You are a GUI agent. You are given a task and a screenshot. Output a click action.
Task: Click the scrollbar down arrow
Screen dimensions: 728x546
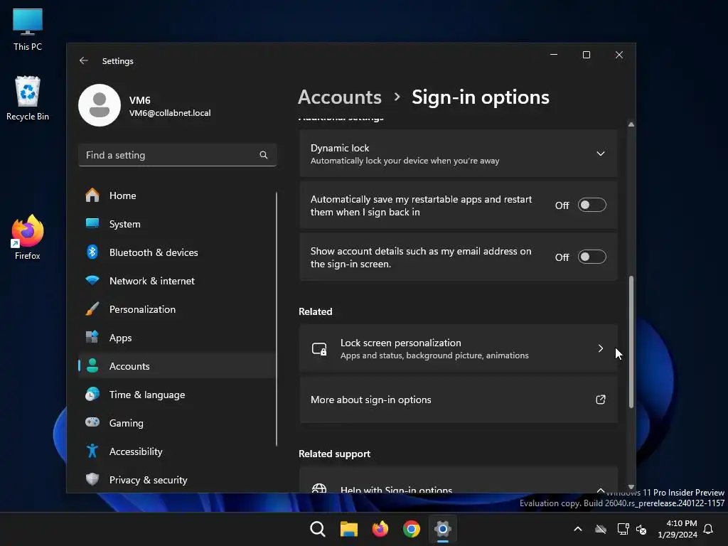[x=631, y=486]
